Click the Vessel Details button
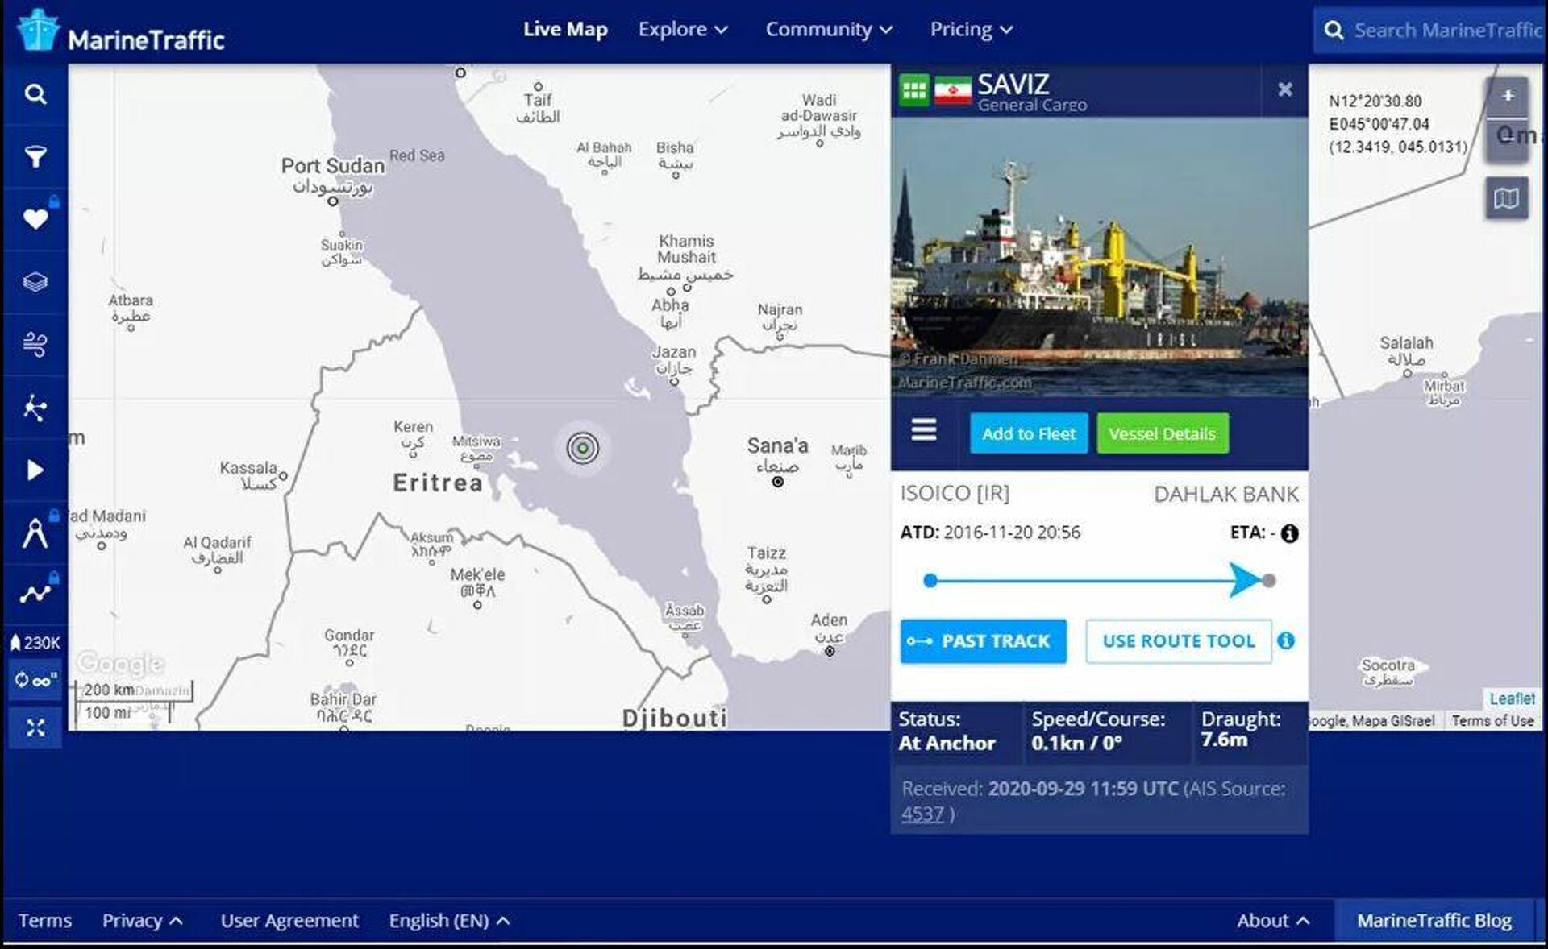Viewport: 1548px width, 949px height. 1162,433
